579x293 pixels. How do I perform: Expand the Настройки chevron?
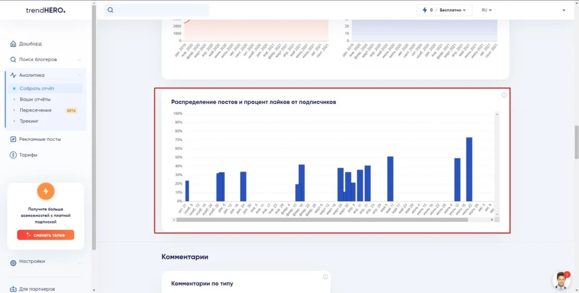(79, 263)
